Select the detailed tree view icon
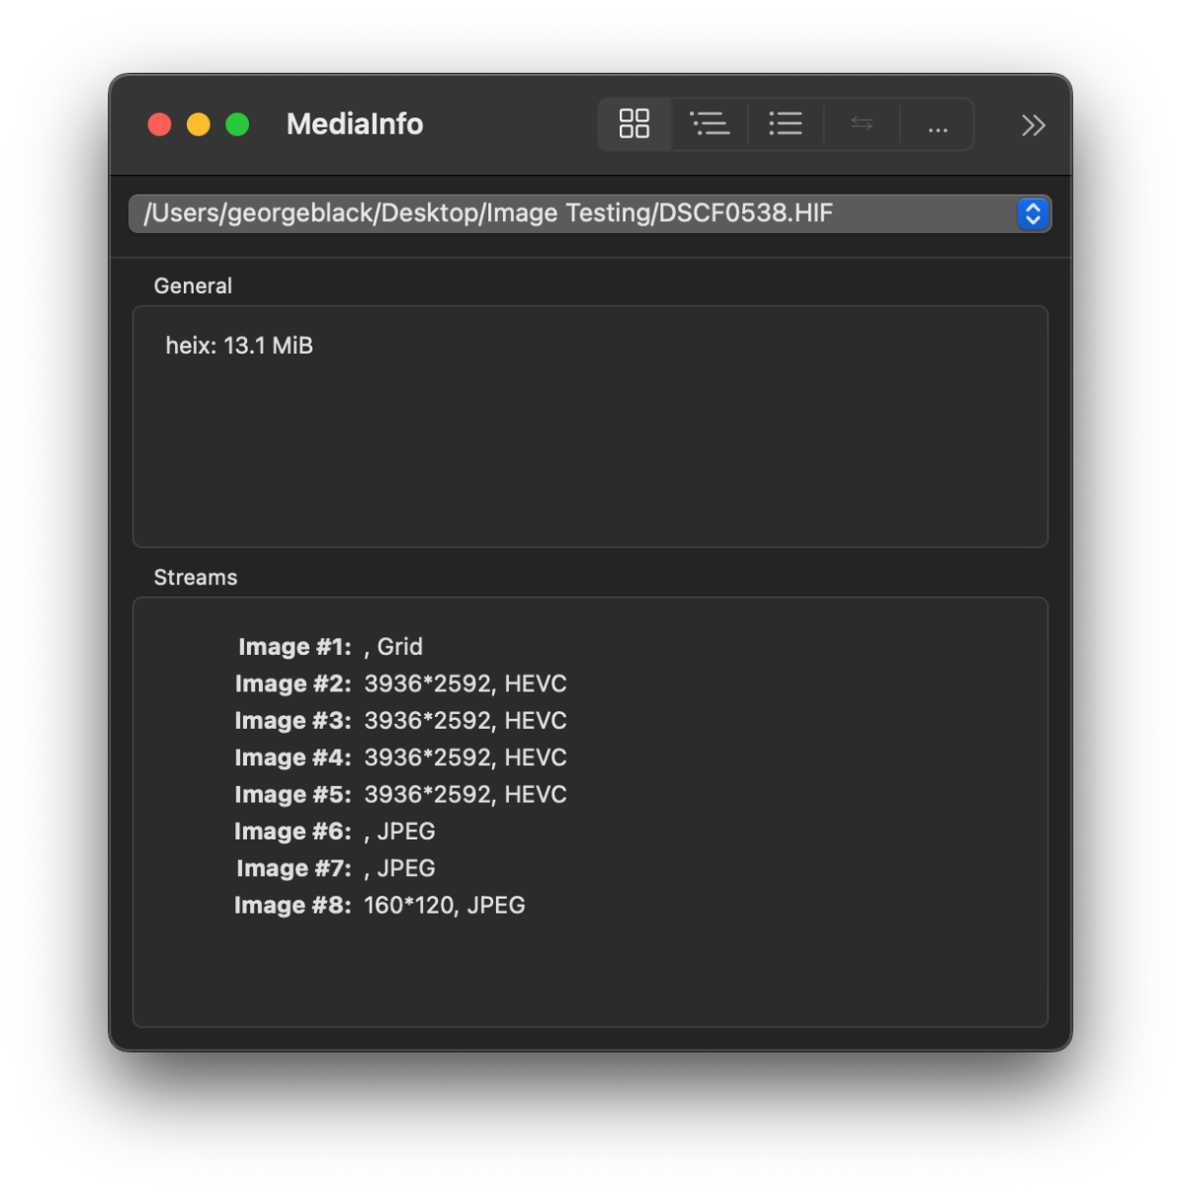This screenshot has width=1181, height=1195. click(711, 124)
